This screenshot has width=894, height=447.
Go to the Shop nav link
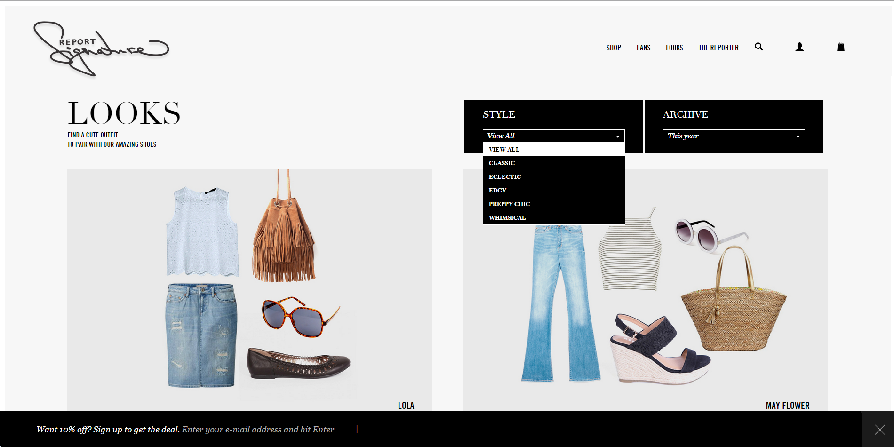pyautogui.click(x=614, y=48)
